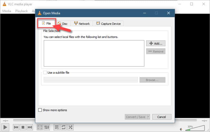This screenshot has width=210, height=132.
Task: Click the remaining time label at right
Action: coord(204,121)
